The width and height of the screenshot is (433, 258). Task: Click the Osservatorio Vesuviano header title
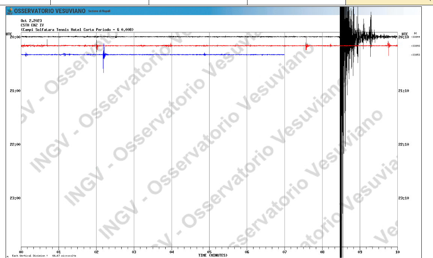pyautogui.click(x=50, y=11)
